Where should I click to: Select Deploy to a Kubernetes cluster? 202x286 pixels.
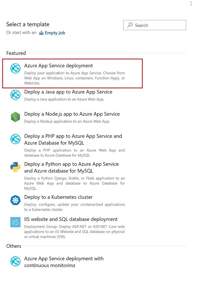(x=58, y=197)
